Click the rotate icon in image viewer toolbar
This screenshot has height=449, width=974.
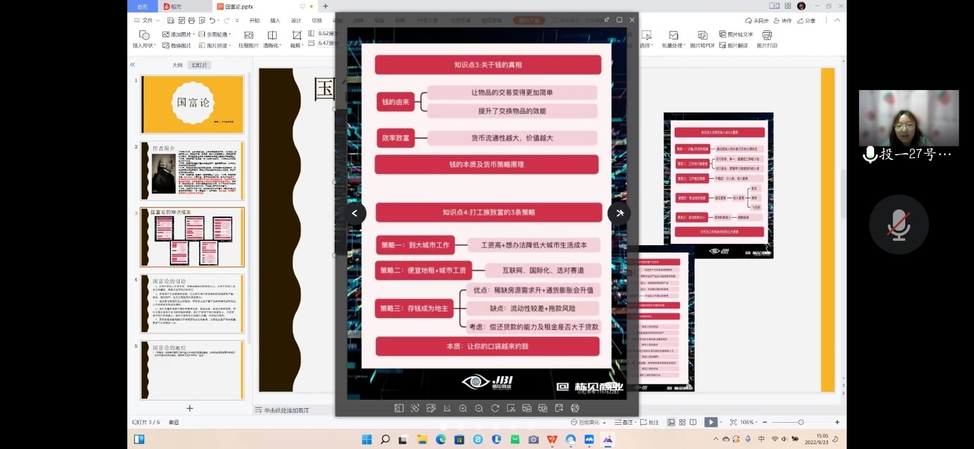point(495,408)
